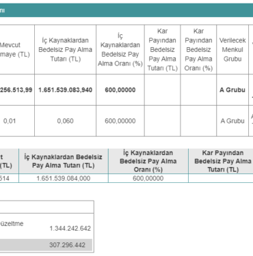Select the gray 'Kar Payından Bedelsiz Pay Alma Tutarı (TL)' header
Image resolution: width=253 pixels, height=256 pixels.
223,161
